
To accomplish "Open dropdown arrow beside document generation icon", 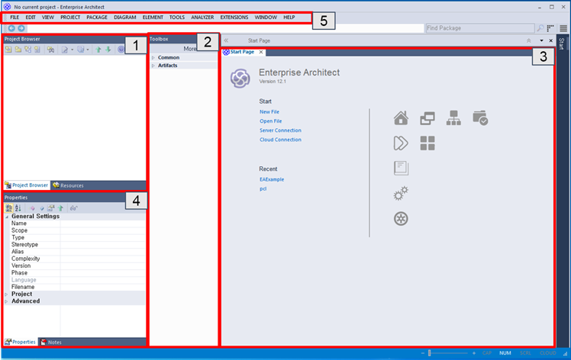I will click(x=72, y=50).
